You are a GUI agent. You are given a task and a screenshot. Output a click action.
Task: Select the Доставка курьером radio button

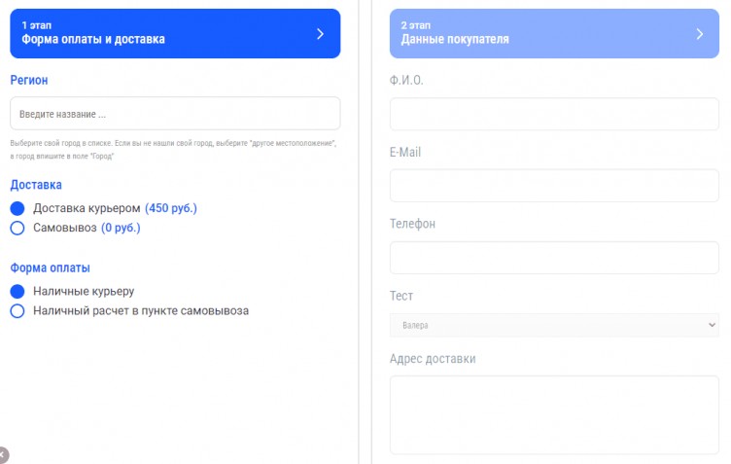(17, 208)
